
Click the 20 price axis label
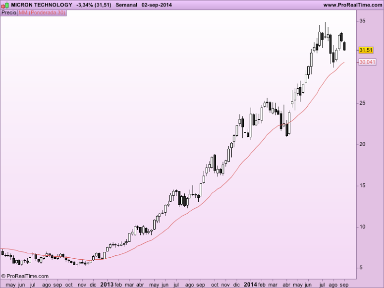point(362,144)
